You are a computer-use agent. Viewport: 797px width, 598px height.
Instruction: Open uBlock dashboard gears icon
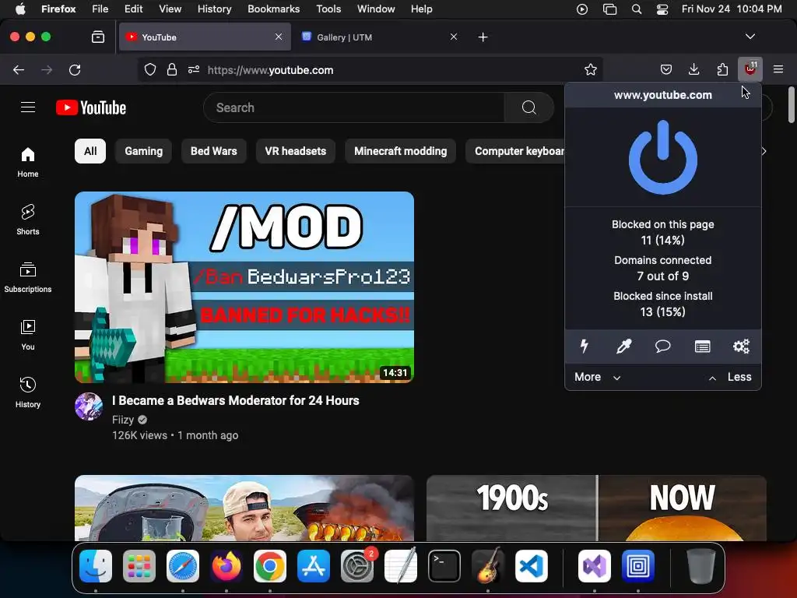[x=741, y=346]
